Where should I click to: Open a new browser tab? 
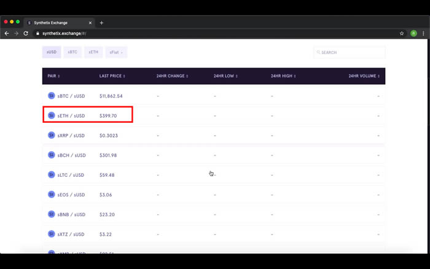(101, 23)
